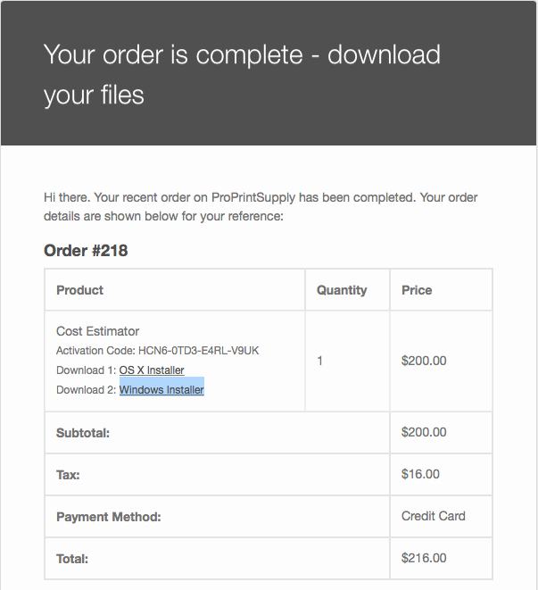Click the Product column header
The width and height of the screenshot is (538, 590).
coord(79,290)
